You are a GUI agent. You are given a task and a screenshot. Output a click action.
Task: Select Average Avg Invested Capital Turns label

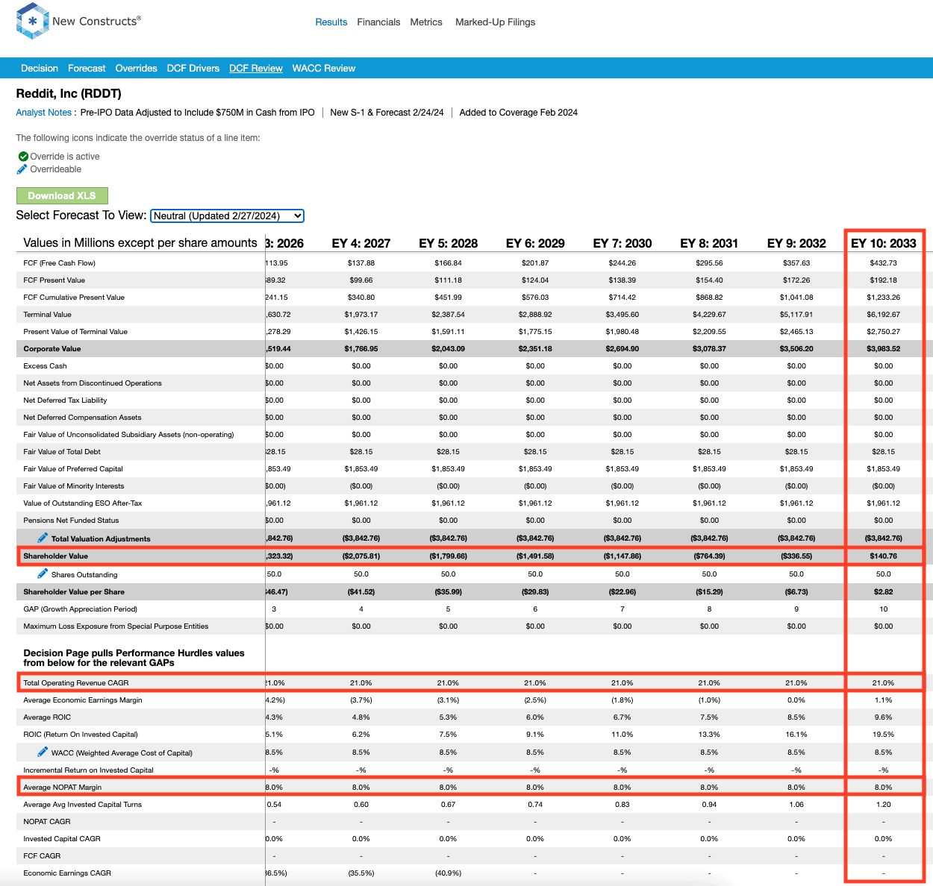pyautogui.click(x=83, y=805)
